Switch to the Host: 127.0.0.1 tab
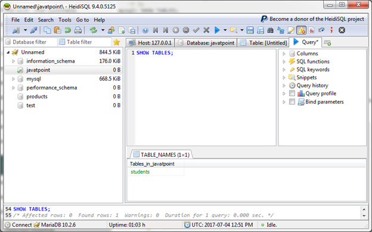The image size is (372, 232). click(151, 43)
